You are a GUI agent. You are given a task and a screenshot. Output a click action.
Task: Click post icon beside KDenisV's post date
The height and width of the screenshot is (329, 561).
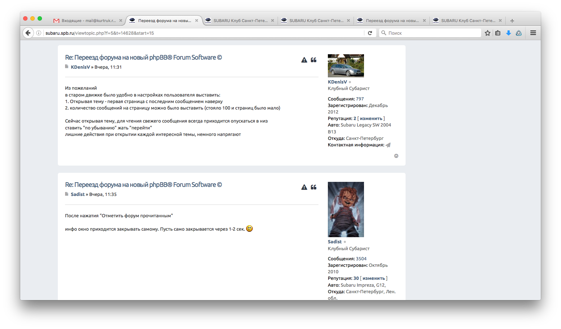pyautogui.click(x=67, y=67)
